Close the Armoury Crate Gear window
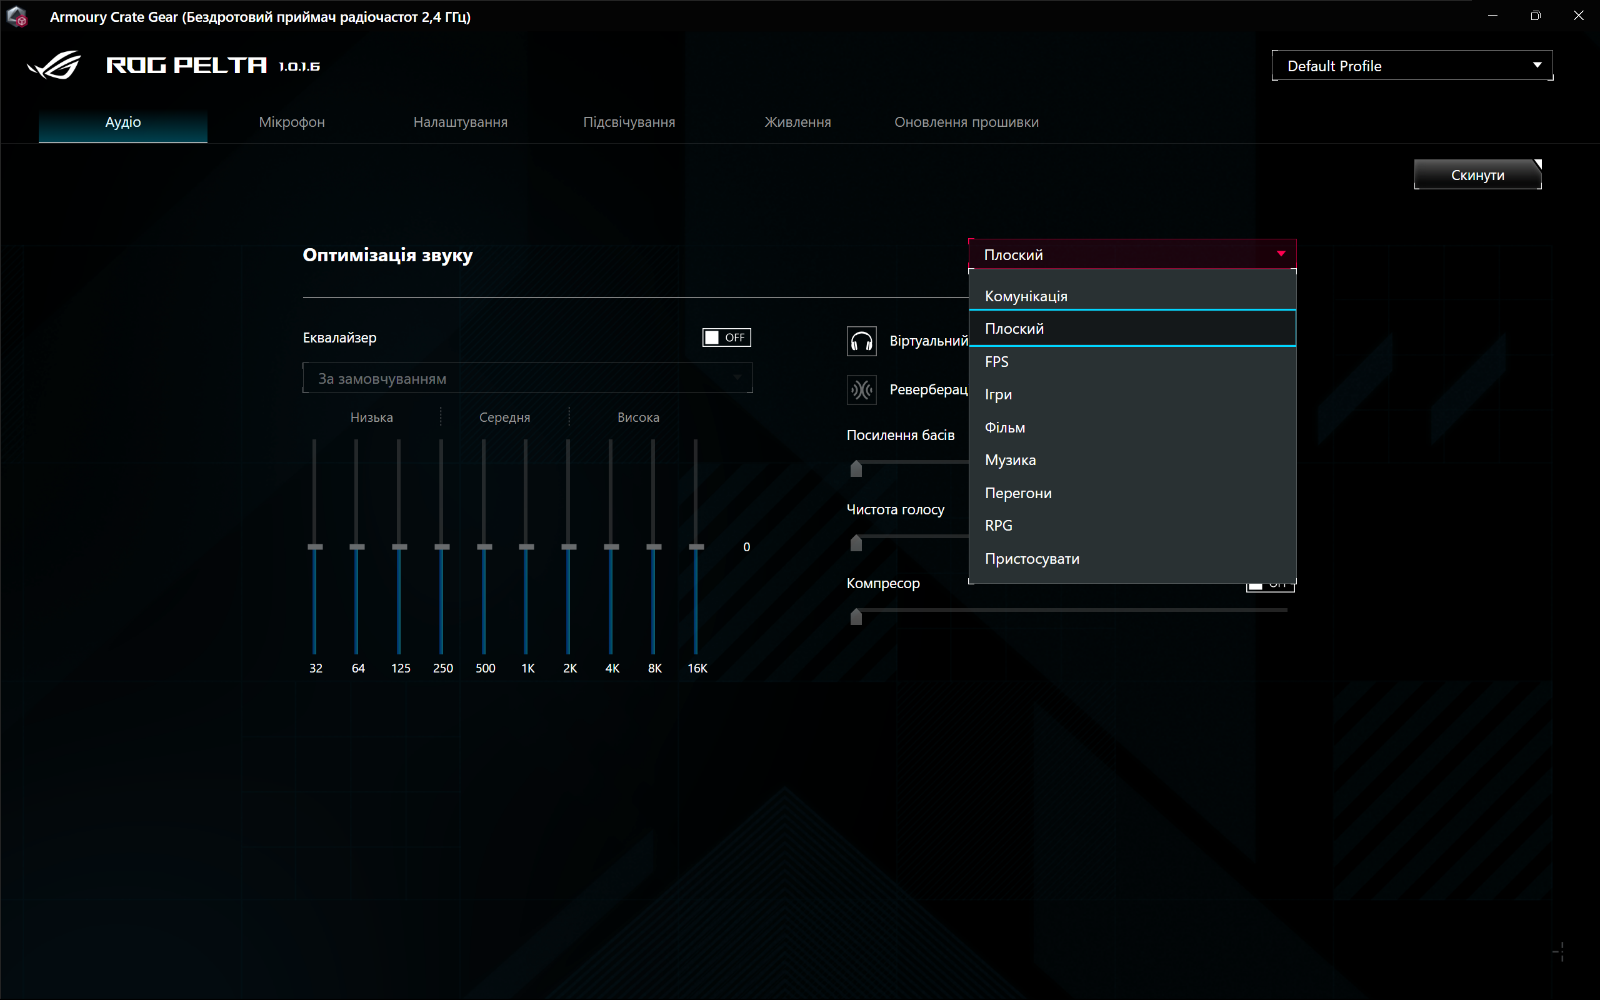Viewport: 1600px width, 1000px height. click(x=1578, y=16)
